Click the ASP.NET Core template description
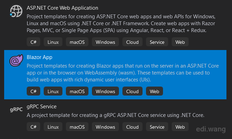The height and width of the screenshot is (139, 232). pos(121,23)
